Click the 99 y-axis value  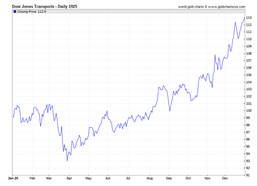248,118
